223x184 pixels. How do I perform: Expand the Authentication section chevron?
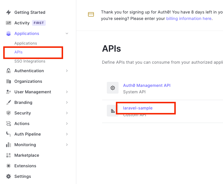tap(67, 71)
